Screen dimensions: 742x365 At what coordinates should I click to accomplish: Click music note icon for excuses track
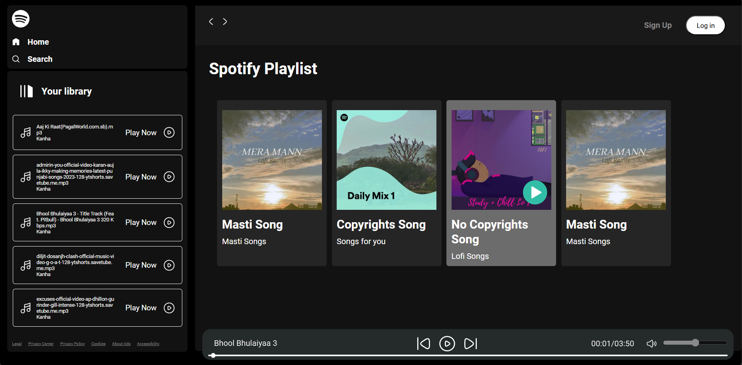26,308
